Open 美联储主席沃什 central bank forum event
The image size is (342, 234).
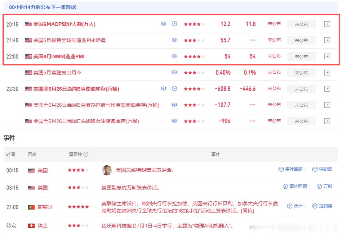tap(190, 207)
